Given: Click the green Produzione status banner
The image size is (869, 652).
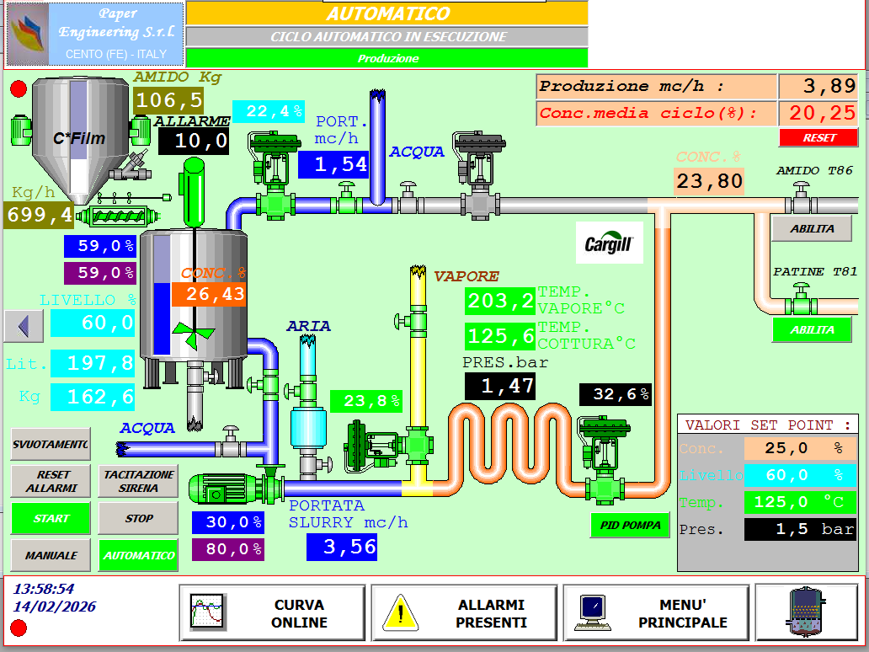Looking at the screenshot, I should coord(388,58).
